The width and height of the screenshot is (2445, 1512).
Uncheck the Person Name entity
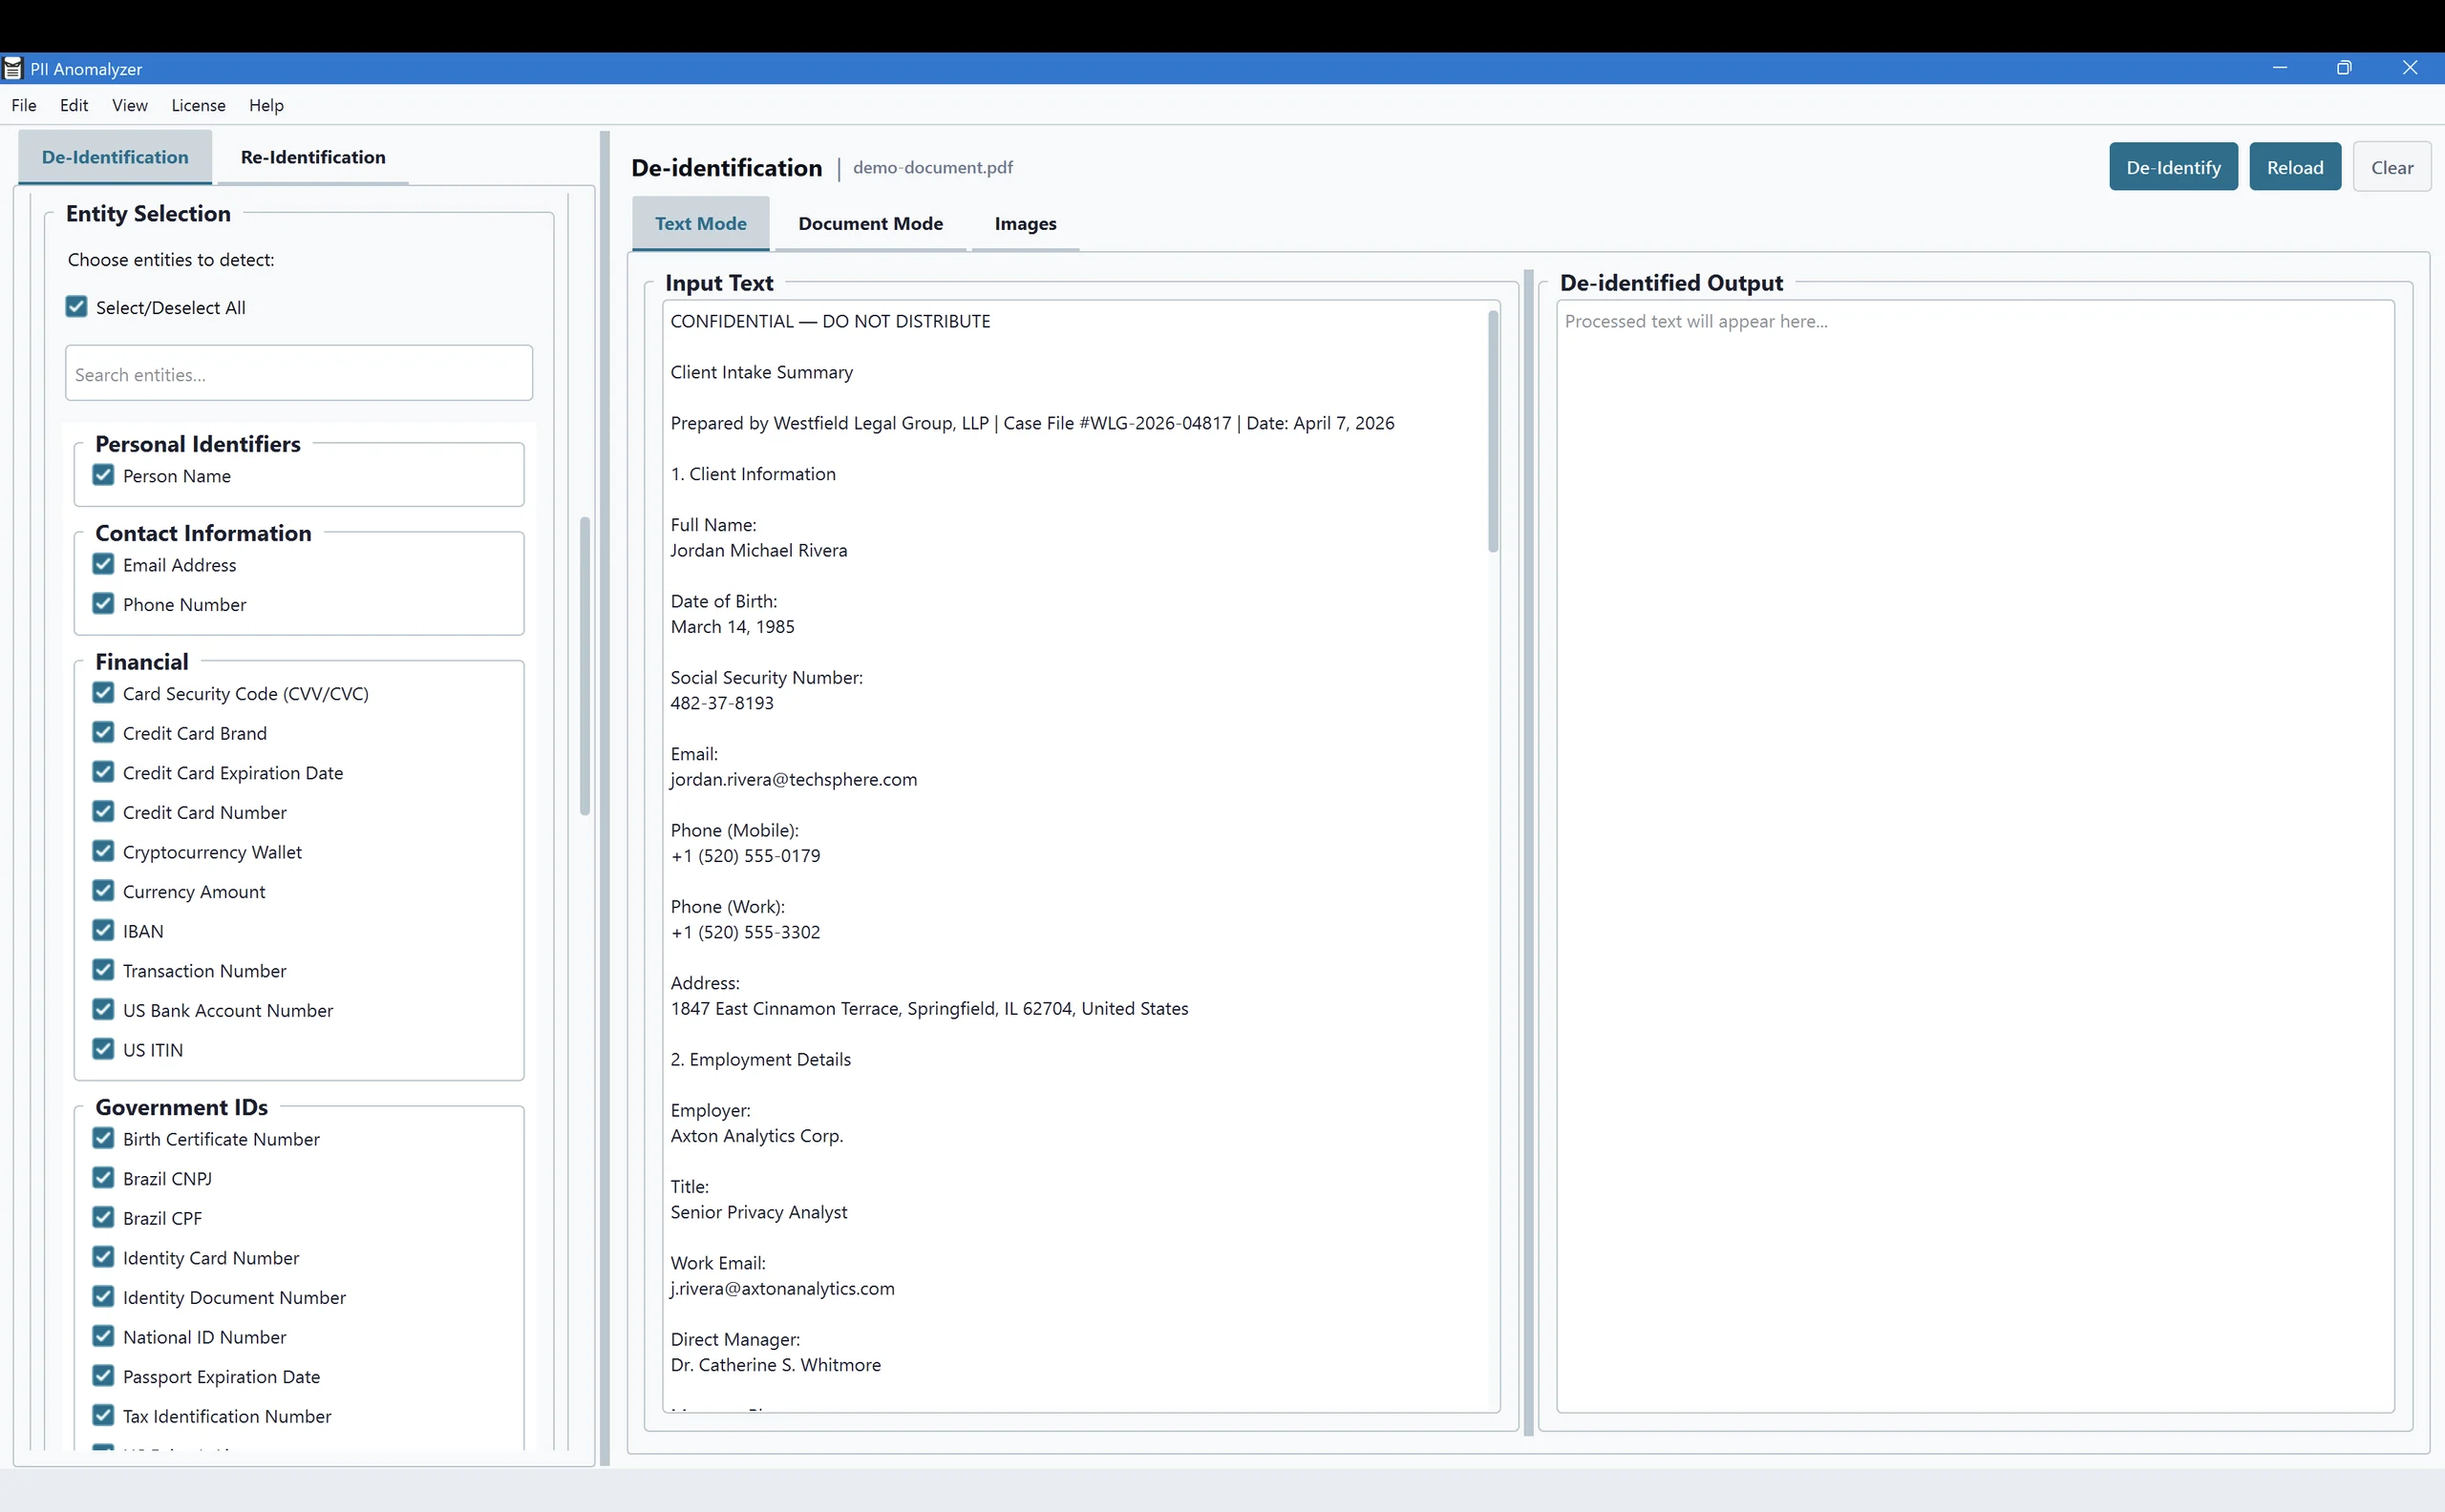pyautogui.click(x=103, y=475)
